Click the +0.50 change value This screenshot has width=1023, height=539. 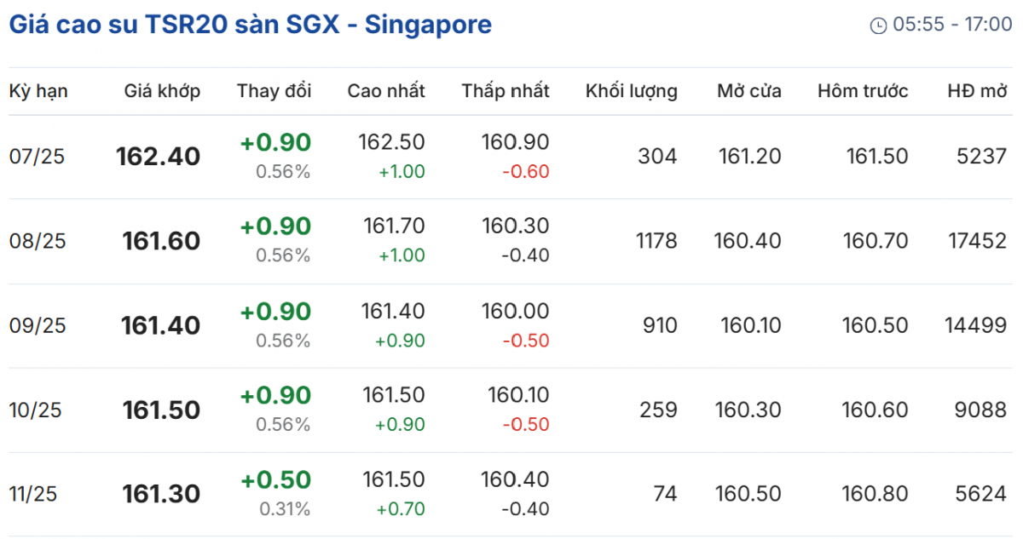(275, 480)
